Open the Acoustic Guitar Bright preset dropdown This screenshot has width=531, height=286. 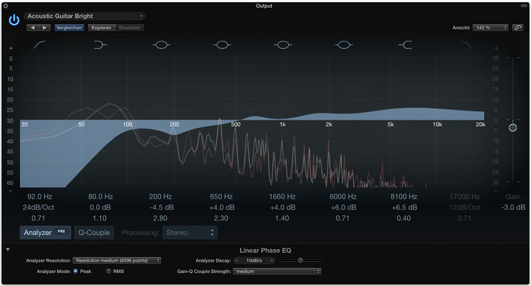[x=85, y=16]
